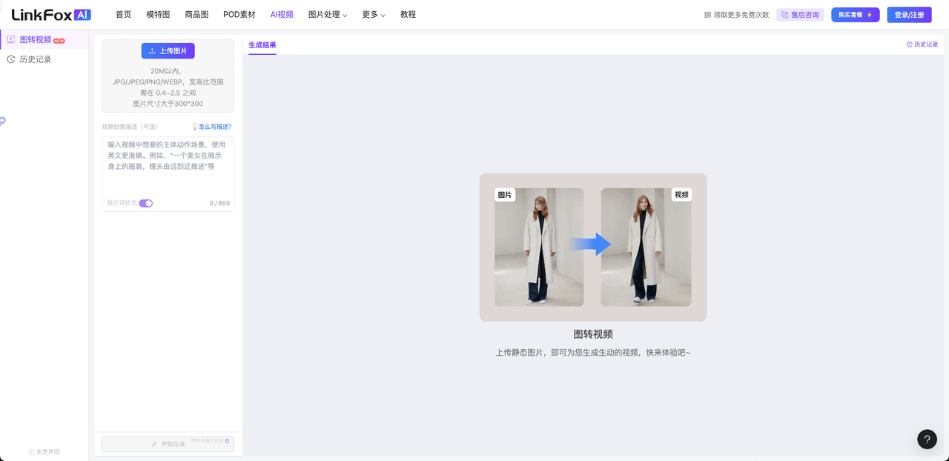This screenshot has height=461, width=949.
Task: Click the clock icon beside top-right 历史记录
Action: click(x=910, y=44)
